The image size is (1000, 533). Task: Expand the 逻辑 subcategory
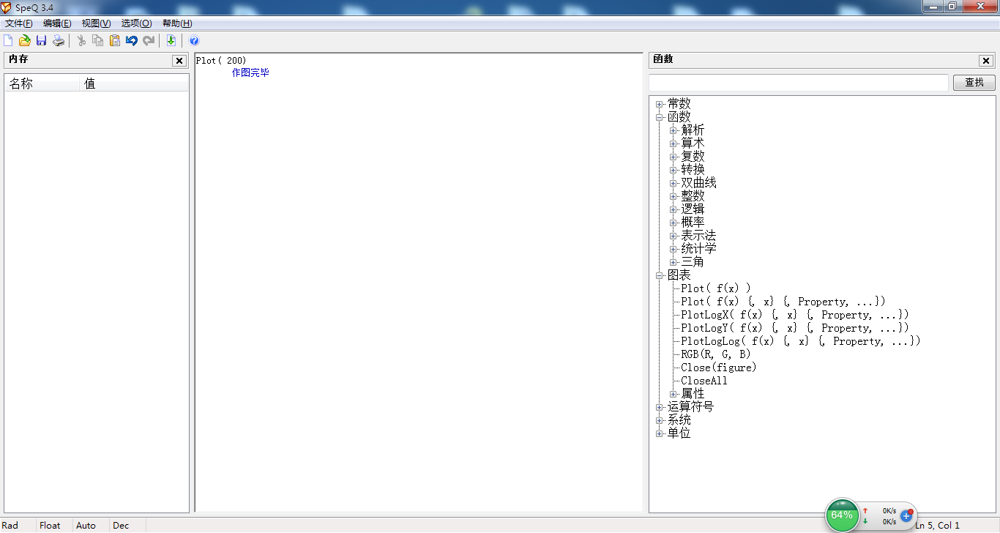(x=674, y=209)
